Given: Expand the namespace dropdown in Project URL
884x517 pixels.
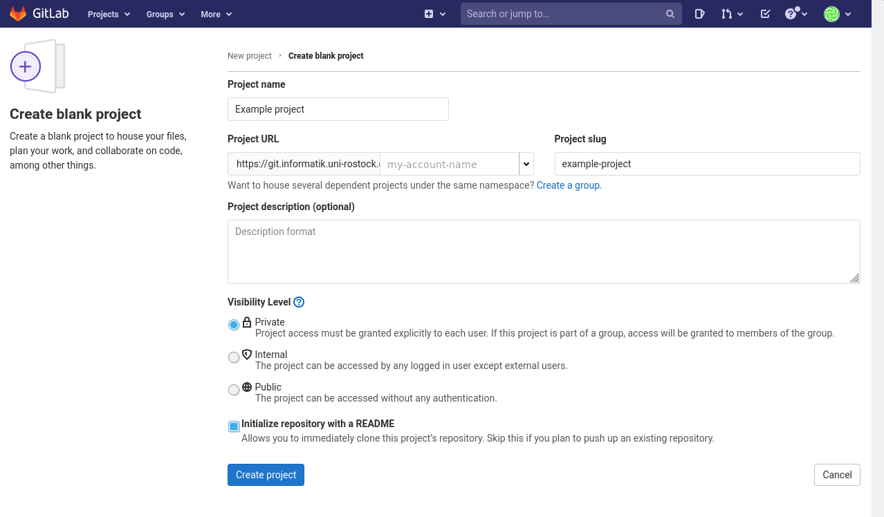Looking at the screenshot, I should (x=526, y=164).
